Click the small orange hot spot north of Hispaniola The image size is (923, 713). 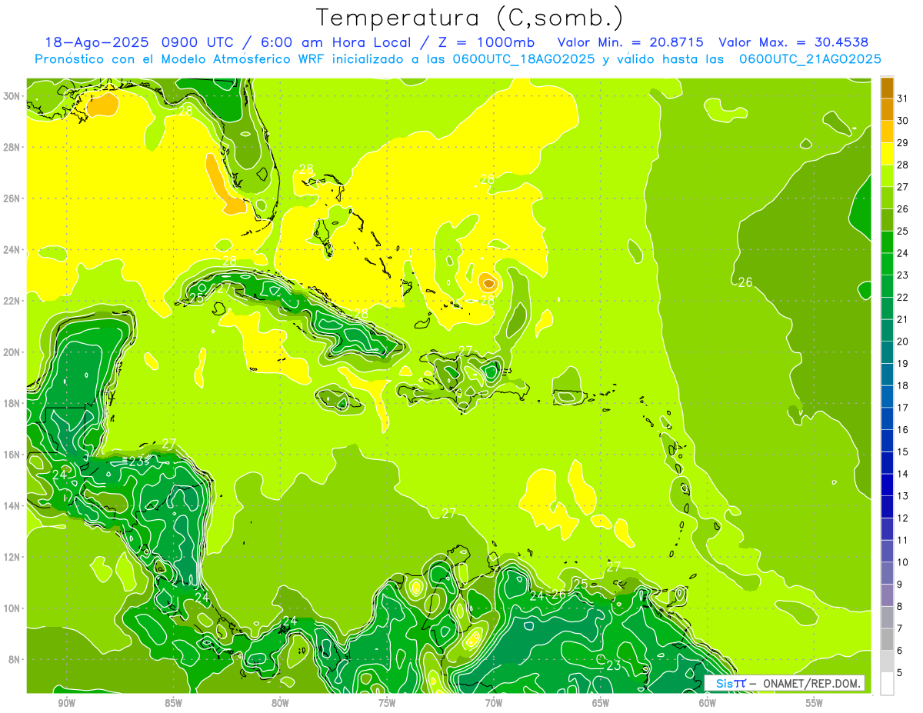[488, 282]
